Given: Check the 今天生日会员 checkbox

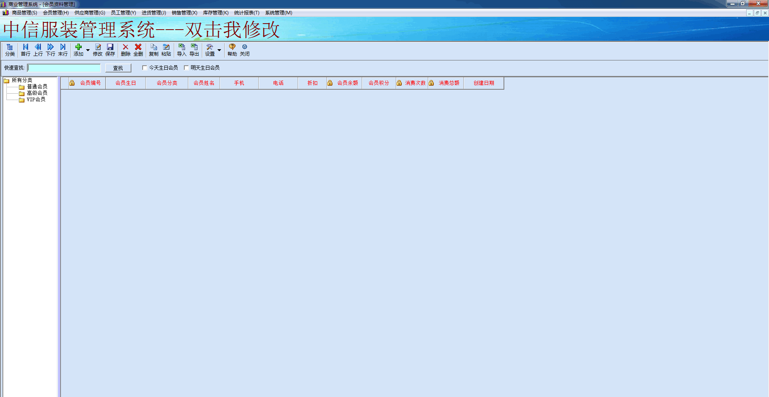Looking at the screenshot, I should click(x=145, y=68).
